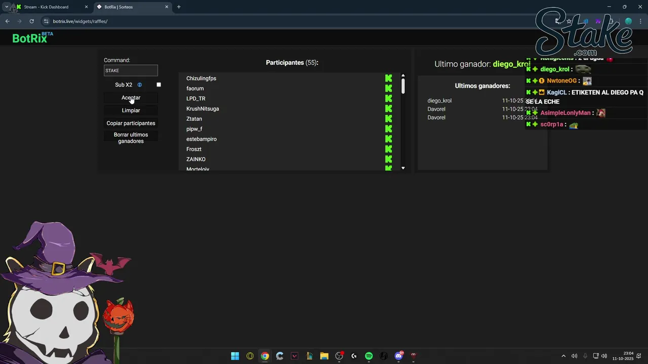Select participant faorum
This screenshot has width=648, height=364.
pyautogui.click(x=195, y=88)
